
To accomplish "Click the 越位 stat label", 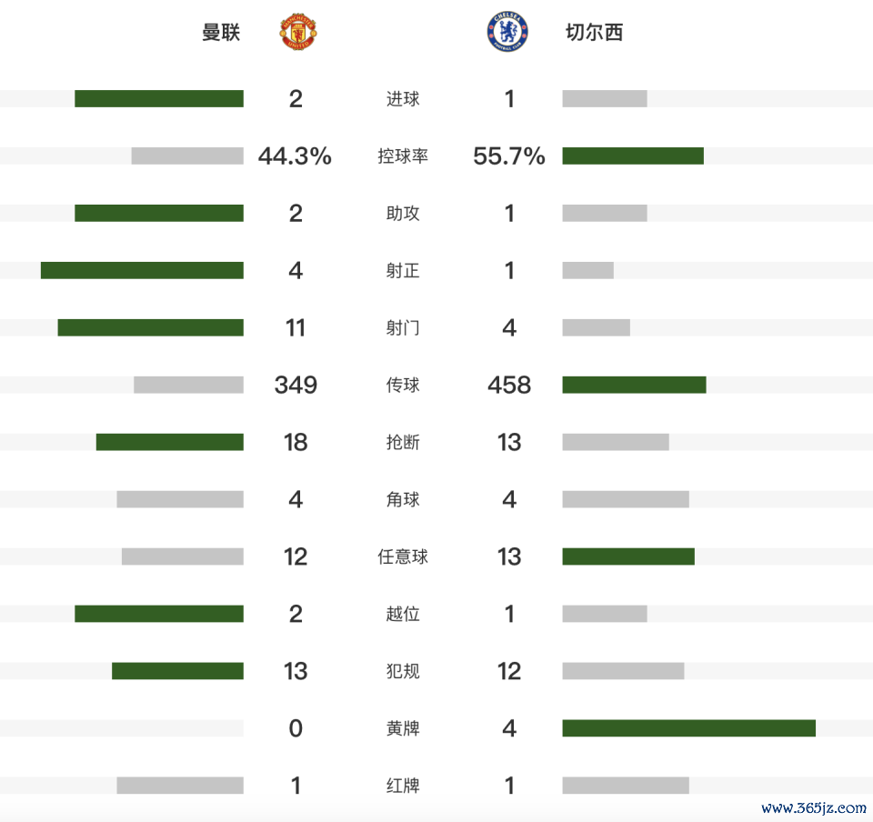I will (403, 614).
